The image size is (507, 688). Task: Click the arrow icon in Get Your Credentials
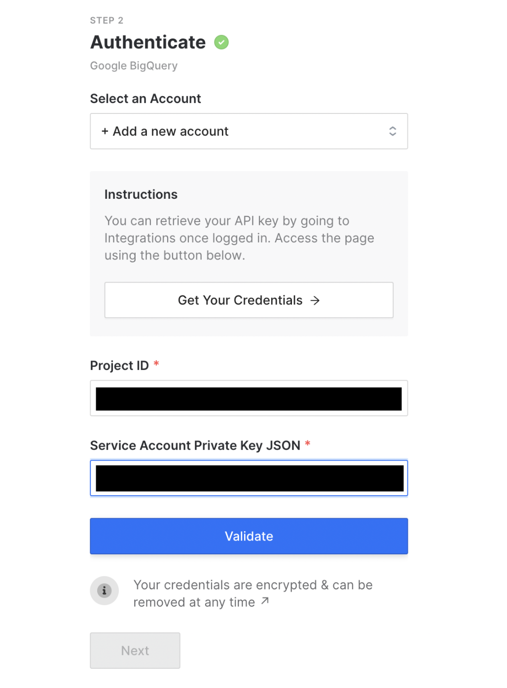315,300
